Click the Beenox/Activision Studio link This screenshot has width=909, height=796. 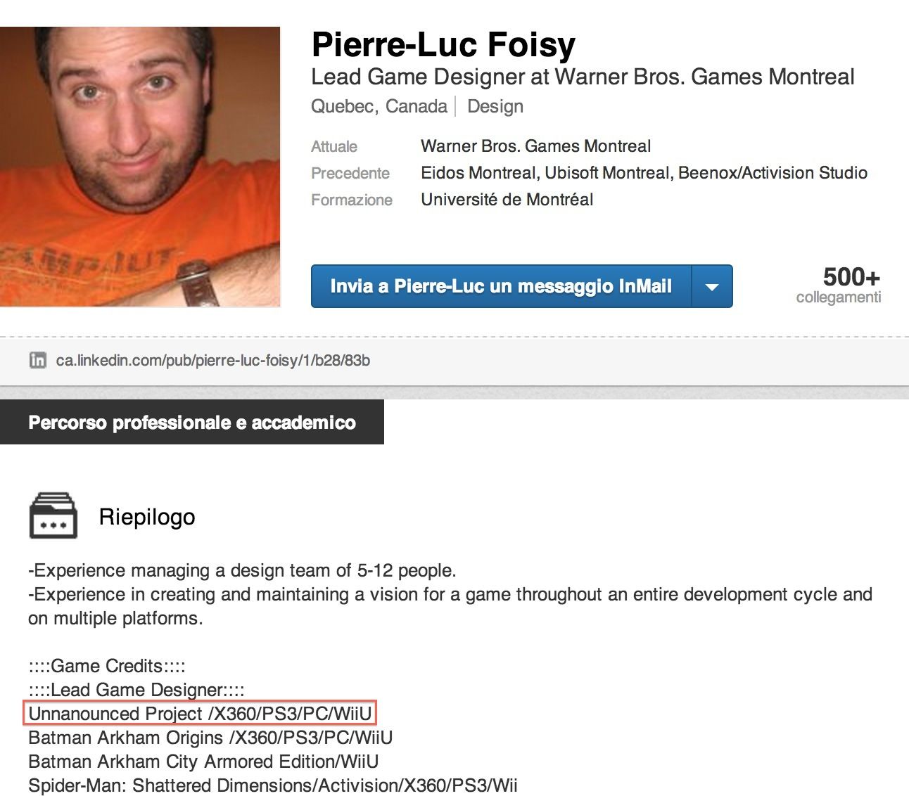pos(773,173)
